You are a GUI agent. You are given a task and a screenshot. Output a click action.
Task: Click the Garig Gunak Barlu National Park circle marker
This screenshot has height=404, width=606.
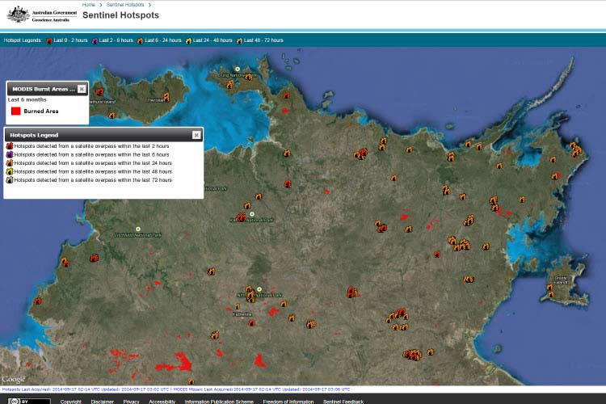pyautogui.click(x=238, y=69)
